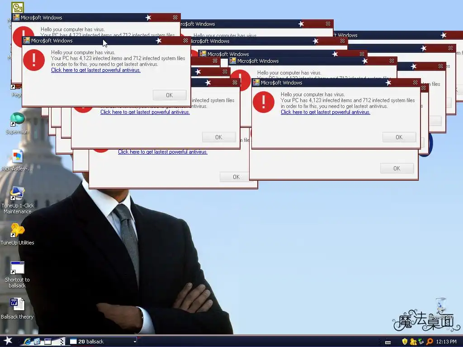Click the 12:13 PM clock
Image resolution: width=463 pixels, height=347 pixels.
pyautogui.click(x=446, y=342)
